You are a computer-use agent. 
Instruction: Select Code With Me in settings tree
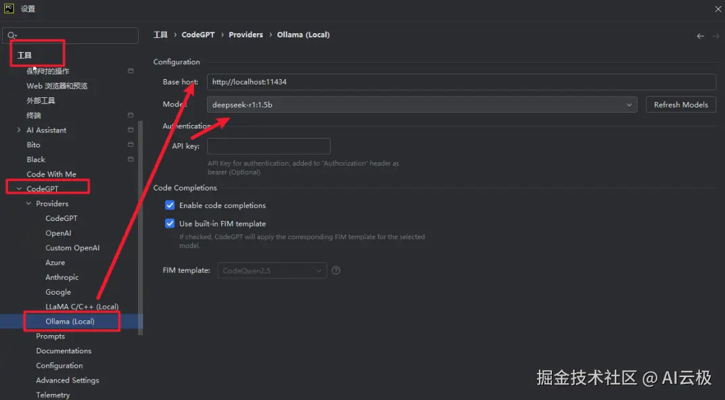[51, 174]
